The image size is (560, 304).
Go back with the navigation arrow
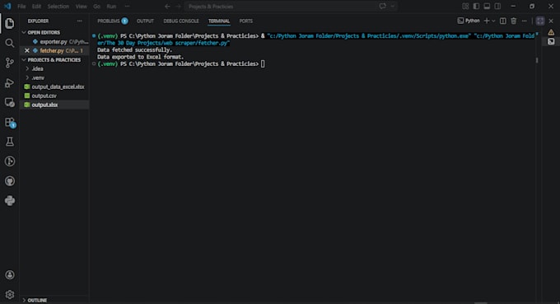click(x=167, y=6)
